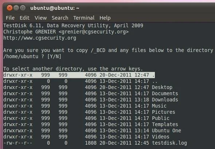Screen dimensions: 215x149
Task: Select the testdisk.log file entry
Action: [95, 143]
